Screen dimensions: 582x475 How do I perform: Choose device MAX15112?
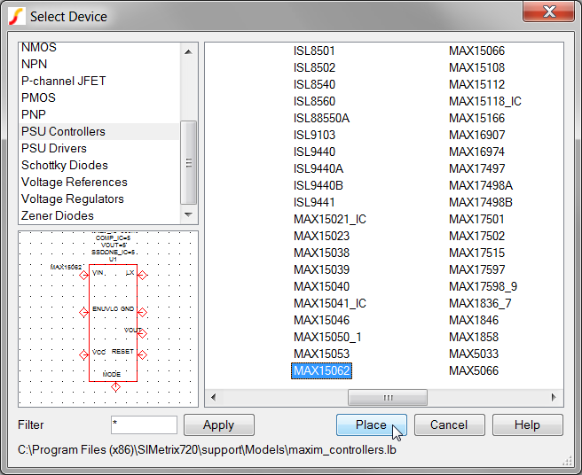pyautogui.click(x=477, y=84)
